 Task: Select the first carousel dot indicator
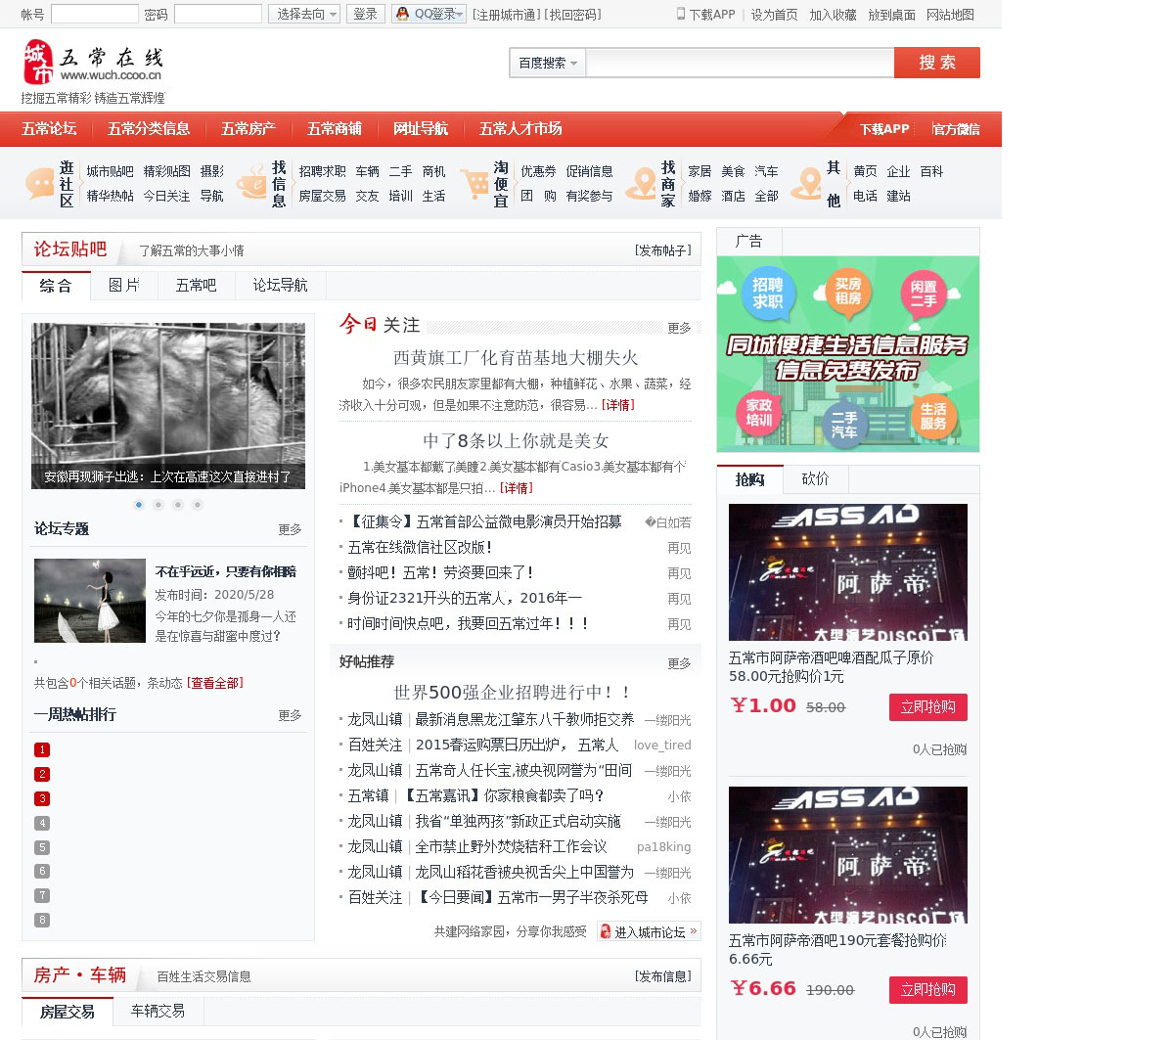point(139,505)
